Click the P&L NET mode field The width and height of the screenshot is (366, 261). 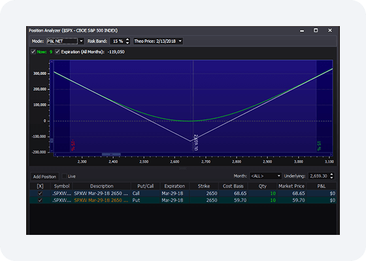point(62,41)
